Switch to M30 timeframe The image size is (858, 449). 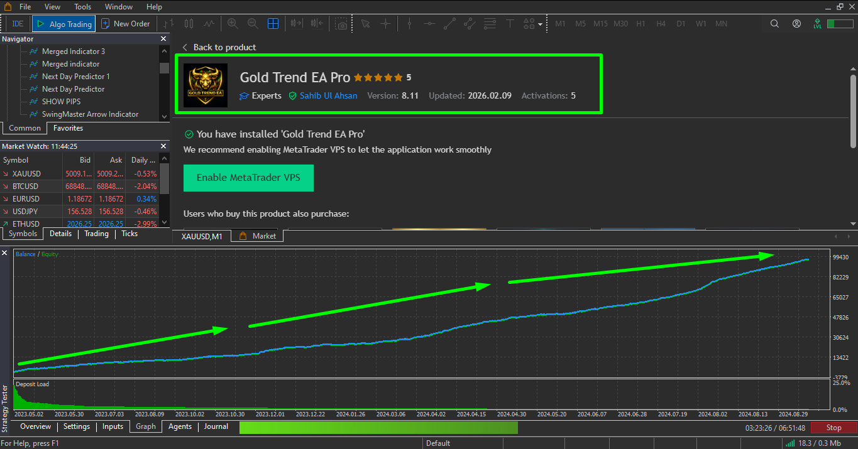coord(620,24)
